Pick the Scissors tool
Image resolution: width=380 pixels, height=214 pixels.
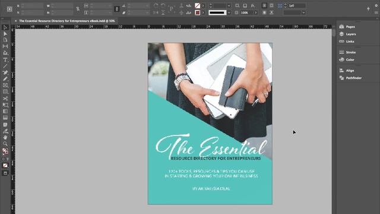5,98
